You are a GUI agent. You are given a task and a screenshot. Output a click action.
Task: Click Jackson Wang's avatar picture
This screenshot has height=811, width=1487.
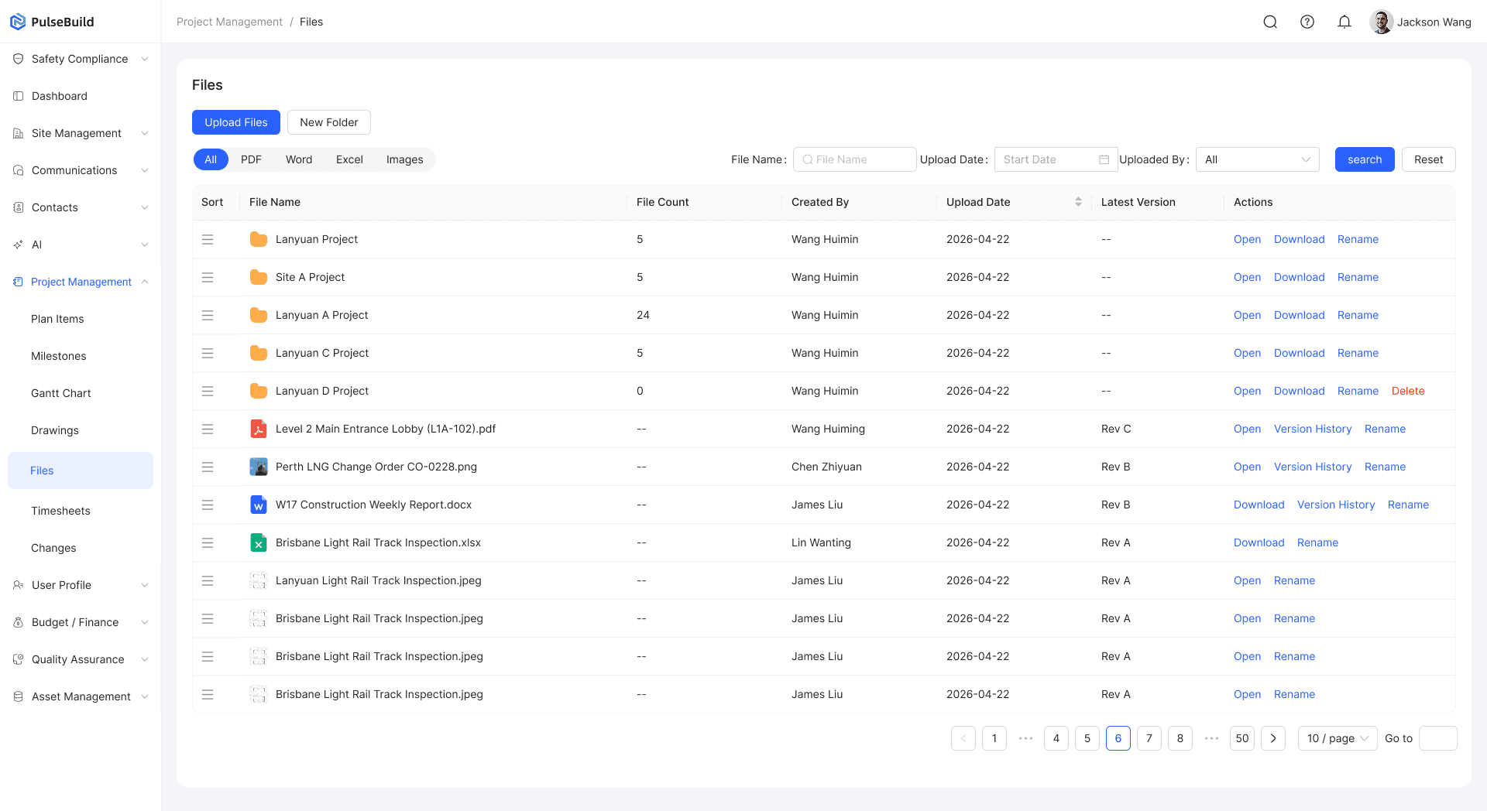tap(1381, 22)
